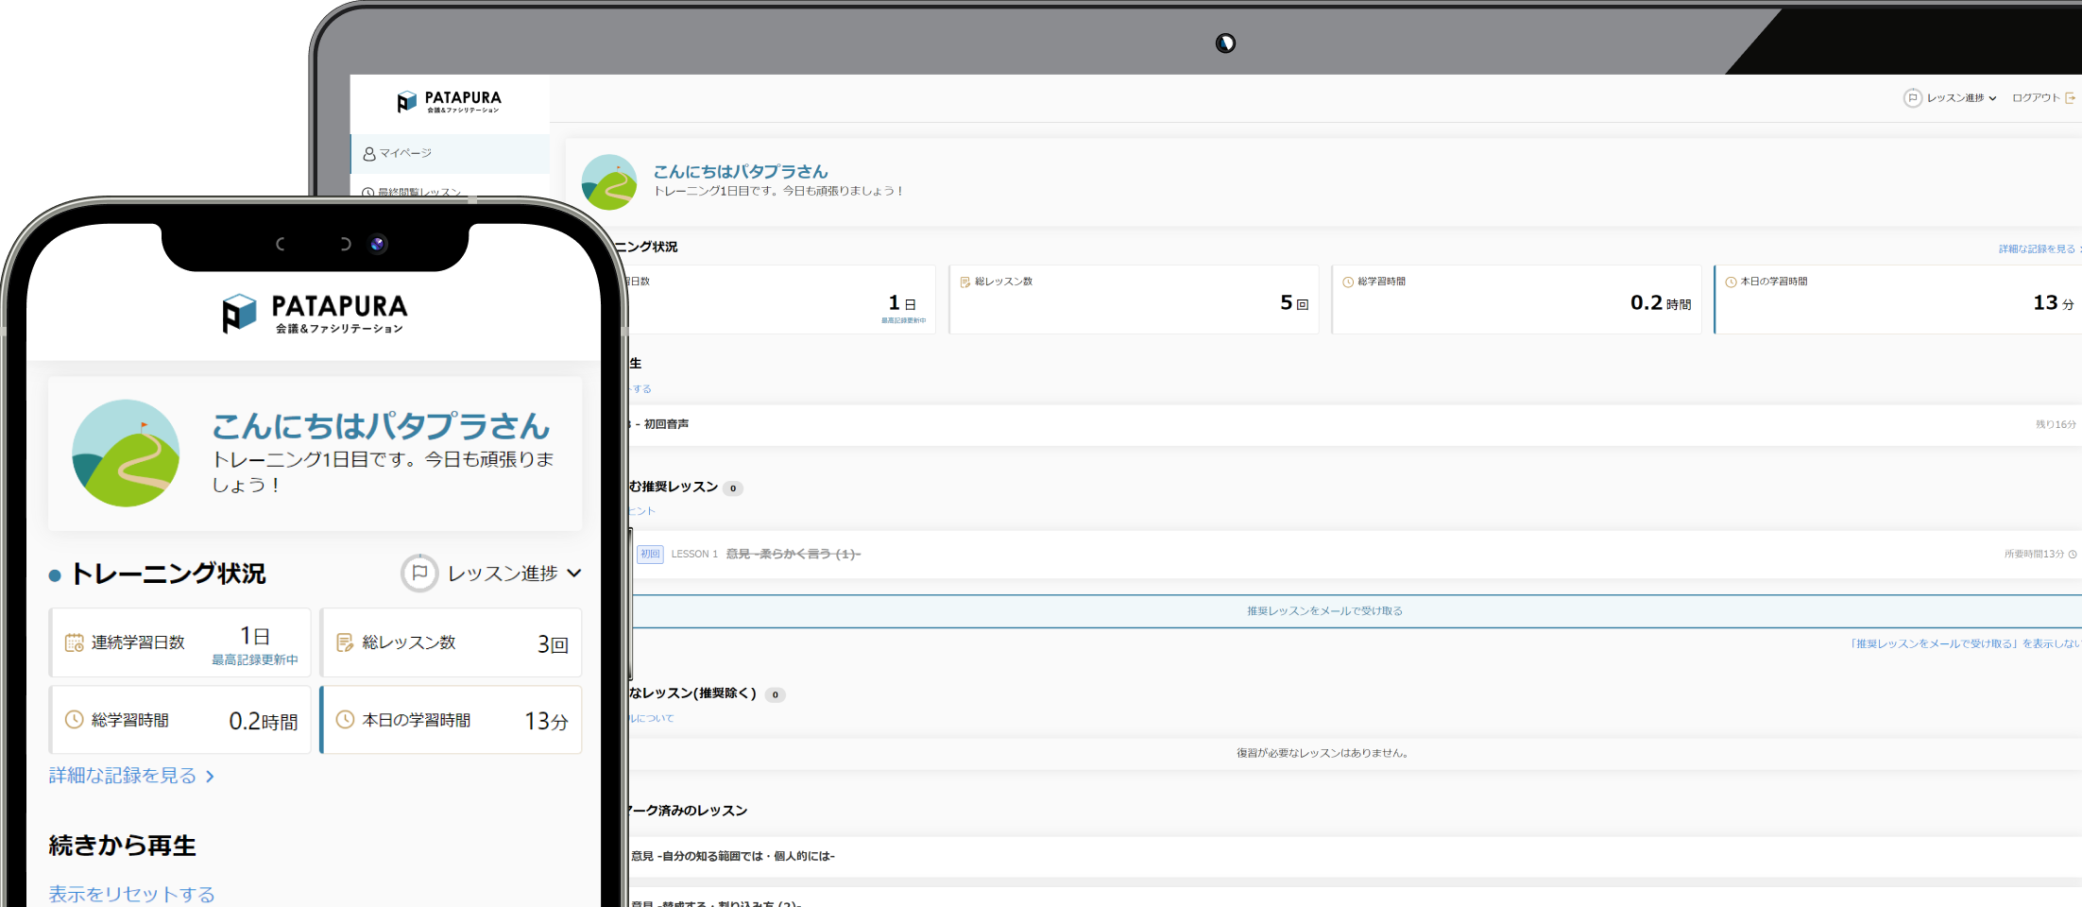Click 本日の学習時間 card on laptop
Image resolution: width=2082 pixels, height=907 pixels.
[1898, 299]
